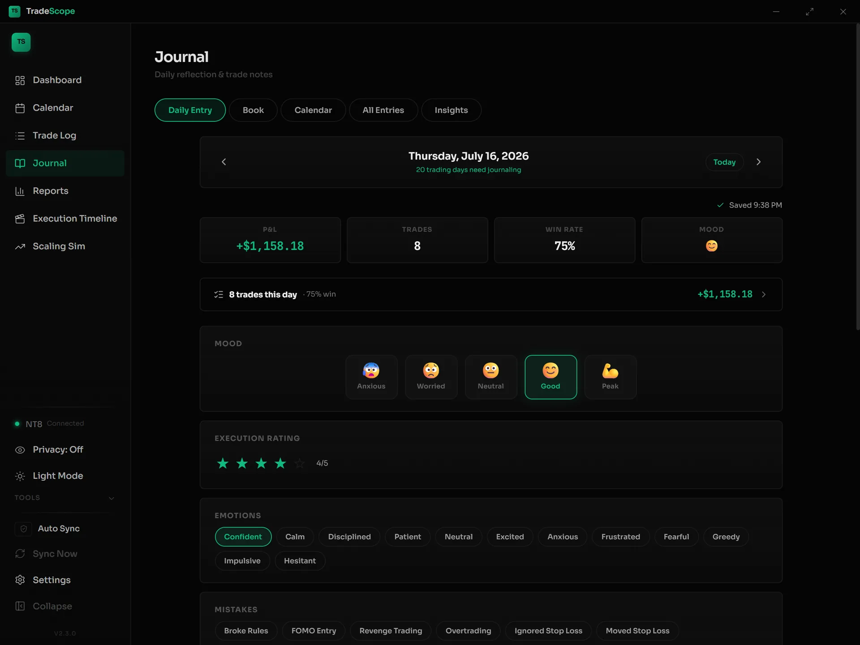Toggle the Neutral emotion tag
Screen dimensions: 860x645
tap(459, 537)
